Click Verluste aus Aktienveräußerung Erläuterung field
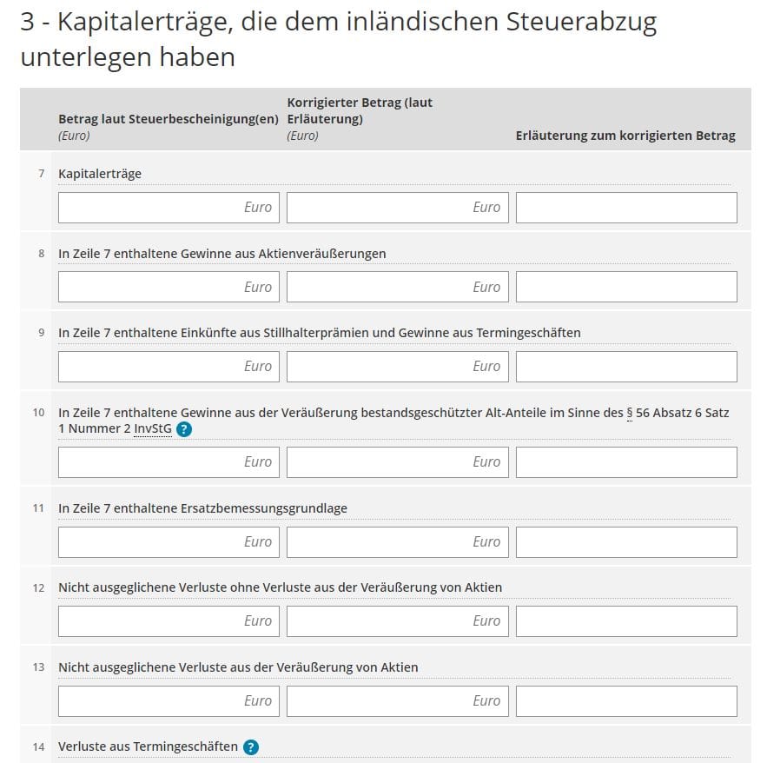This screenshot has width=767, height=763. point(626,700)
